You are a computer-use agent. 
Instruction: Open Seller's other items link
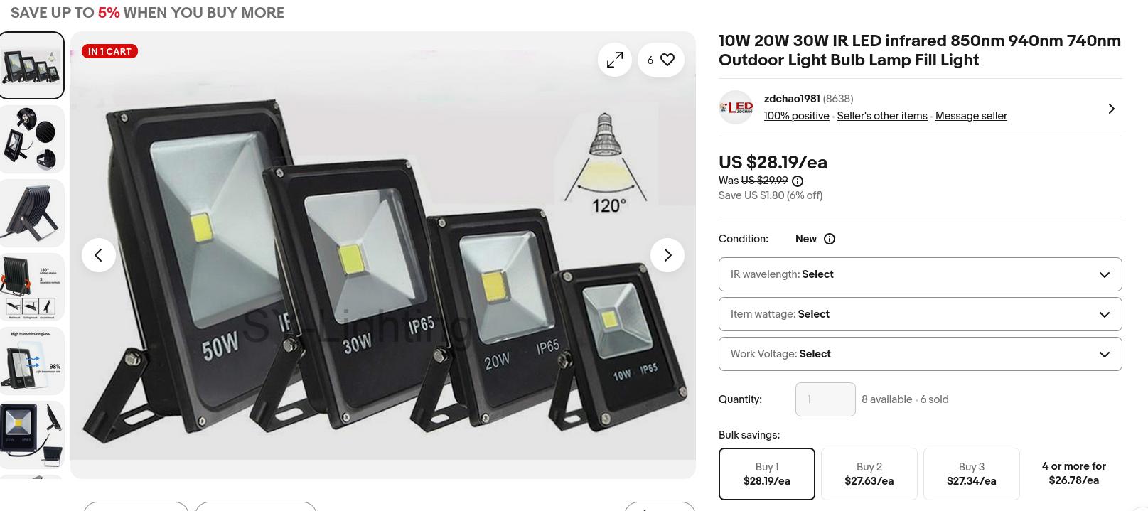pos(882,116)
